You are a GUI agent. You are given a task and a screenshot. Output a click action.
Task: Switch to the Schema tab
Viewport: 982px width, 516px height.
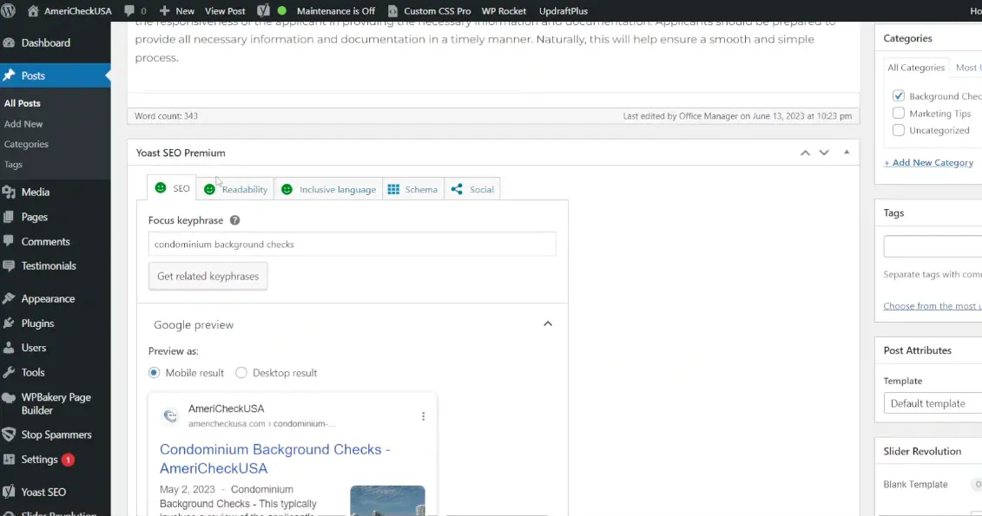pos(412,189)
